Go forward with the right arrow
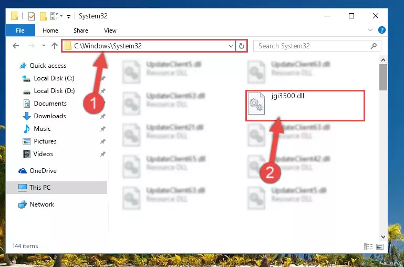Viewport: 404px width, 267px height. coord(32,46)
